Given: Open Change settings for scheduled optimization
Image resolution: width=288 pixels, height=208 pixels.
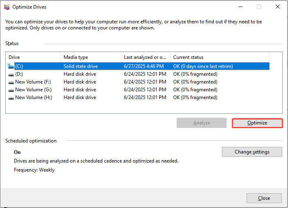Looking at the screenshot, I should coord(252,152).
